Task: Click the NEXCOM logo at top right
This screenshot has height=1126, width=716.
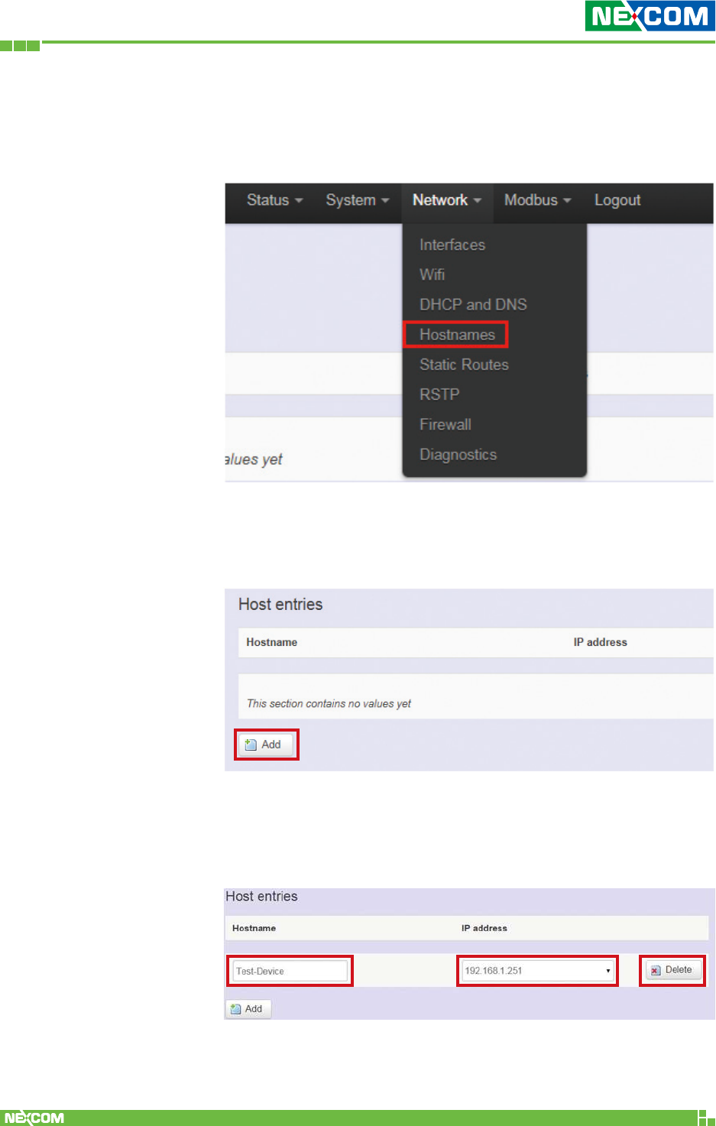Action: point(650,16)
